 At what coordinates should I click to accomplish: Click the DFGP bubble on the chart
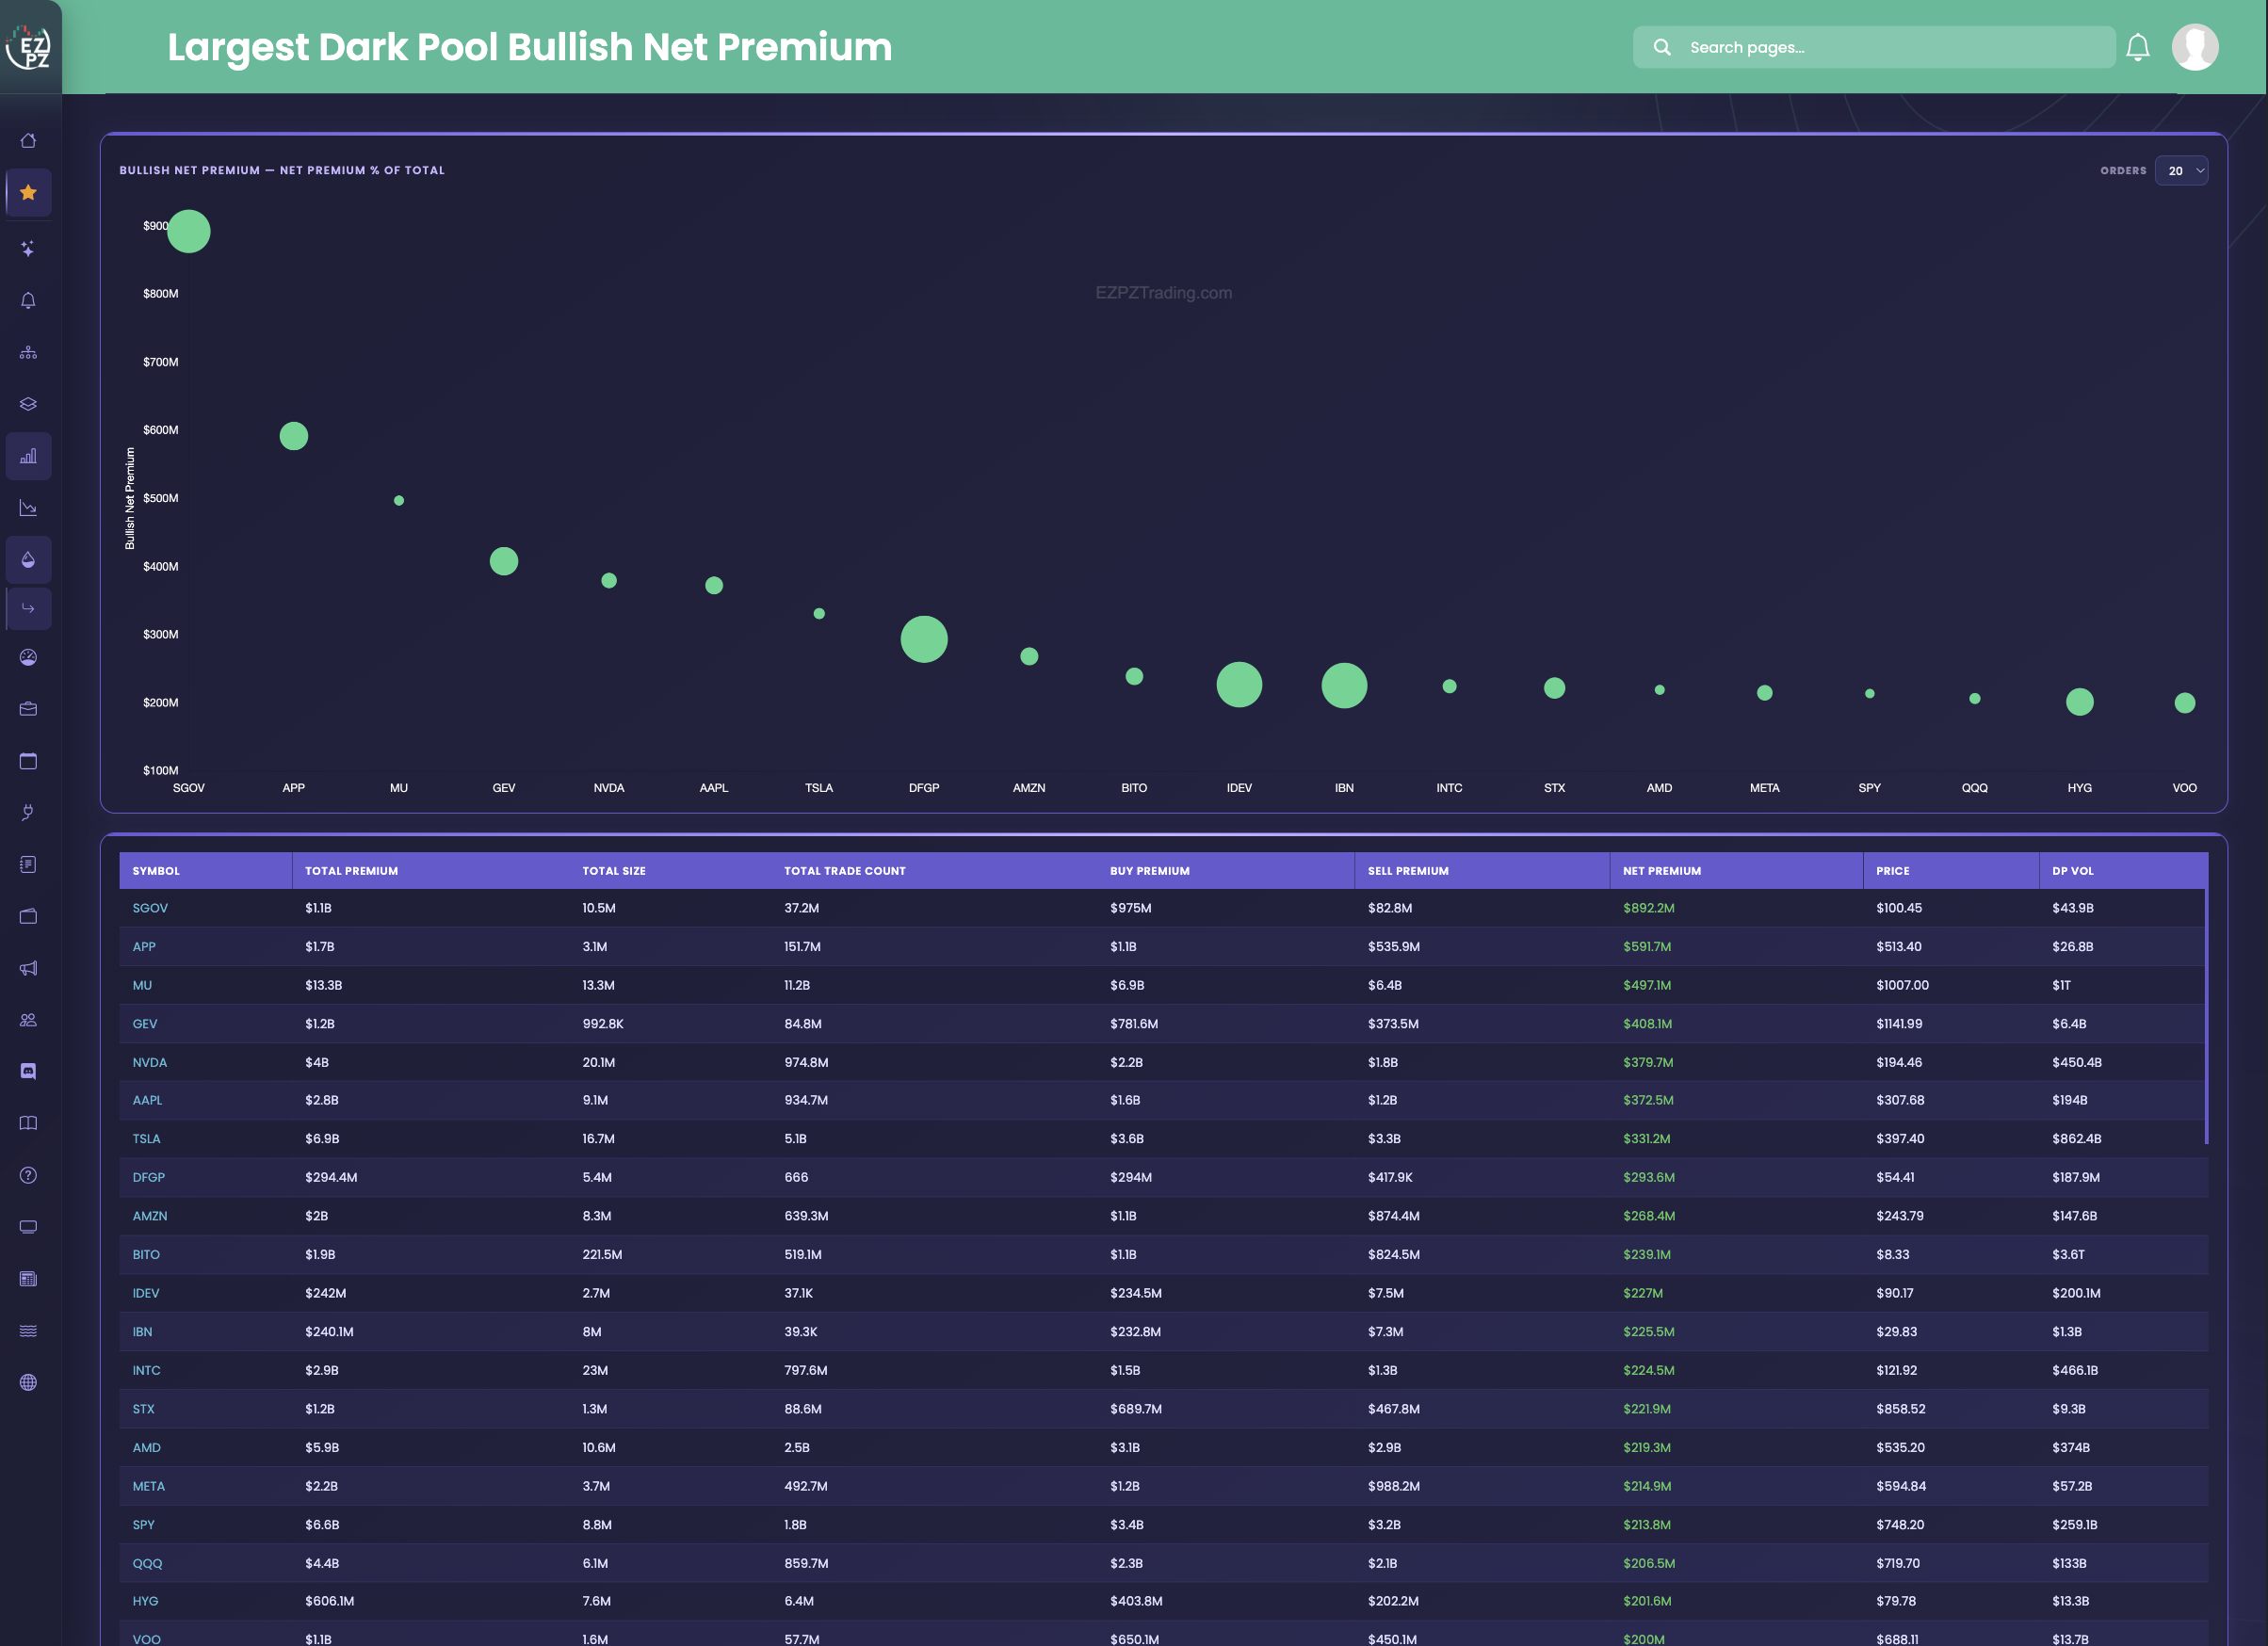[x=924, y=639]
